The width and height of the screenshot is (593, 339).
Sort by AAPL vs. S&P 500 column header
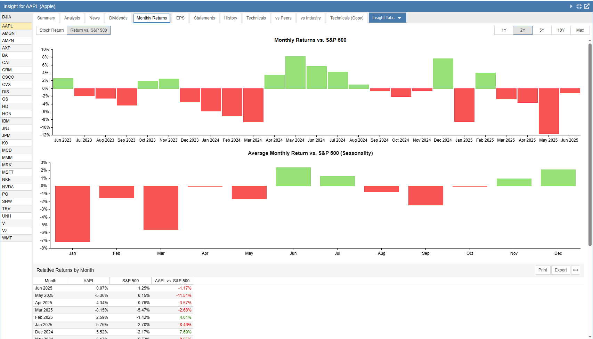coord(172,281)
